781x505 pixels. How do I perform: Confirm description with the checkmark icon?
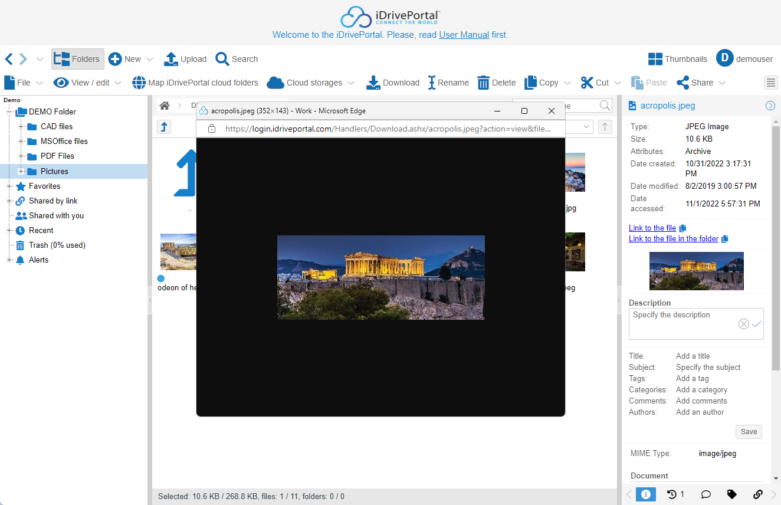(x=757, y=324)
